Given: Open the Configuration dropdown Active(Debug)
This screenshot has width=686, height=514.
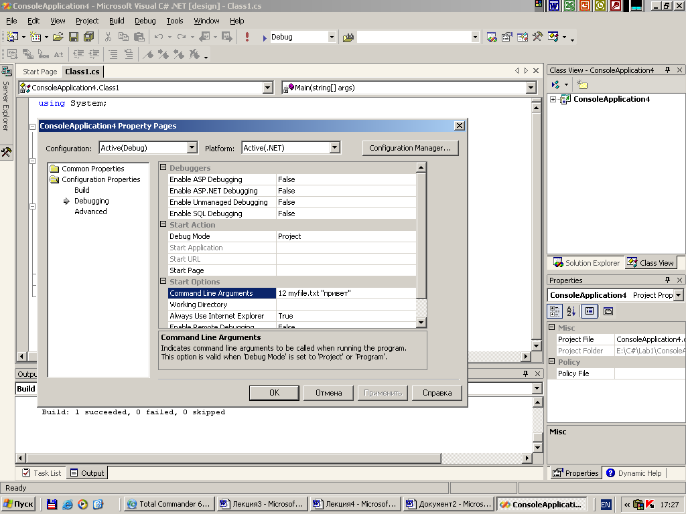Looking at the screenshot, I should coord(192,148).
